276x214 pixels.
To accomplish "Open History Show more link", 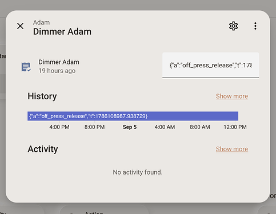I will (x=232, y=96).
